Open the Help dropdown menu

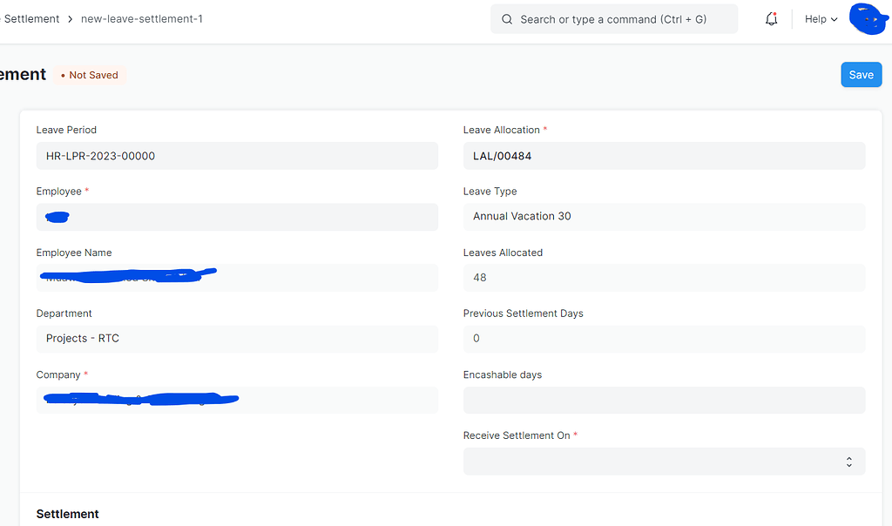[x=821, y=19]
